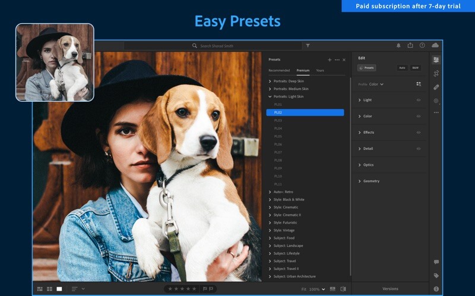The width and height of the screenshot is (475, 296).
Task: Open the sort options dropdown arrow
Action: (x=83, y=289)
